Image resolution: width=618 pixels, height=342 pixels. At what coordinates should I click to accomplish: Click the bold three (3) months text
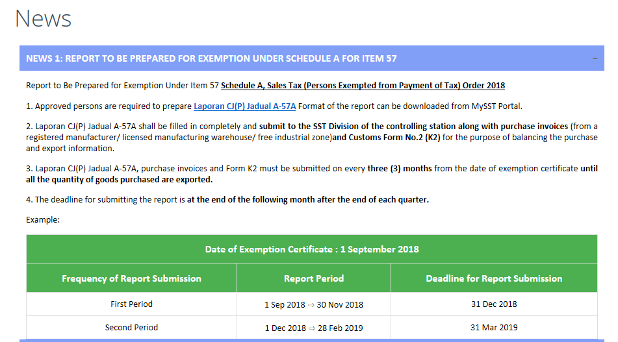tap(400, 169)
